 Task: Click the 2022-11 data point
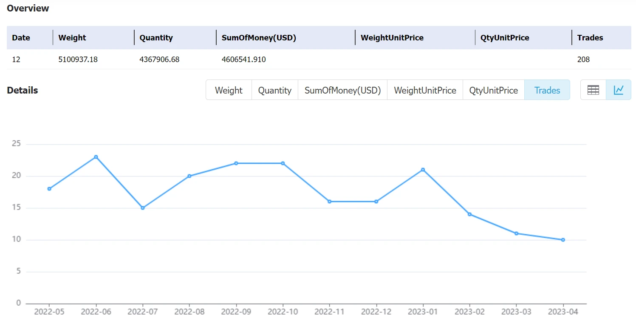click(330, 202)
